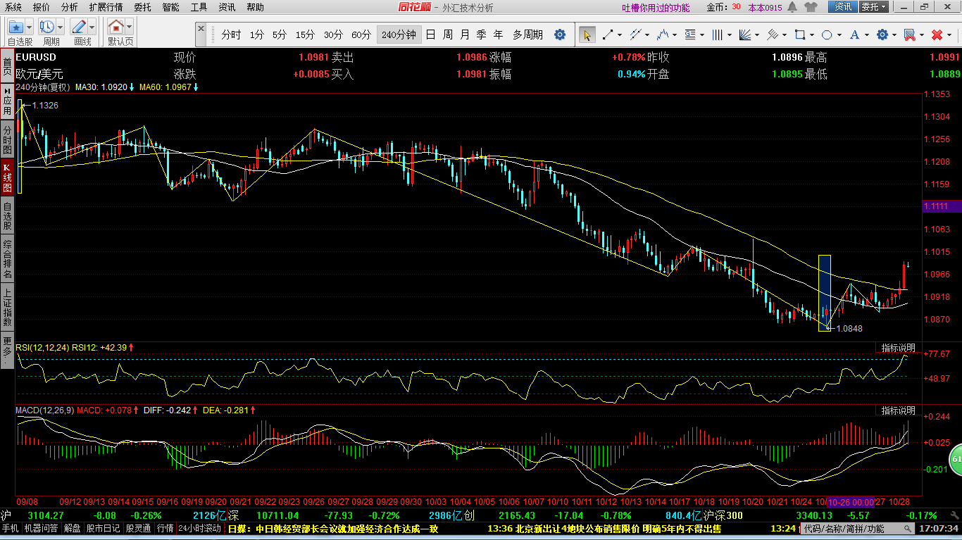Expand 周期 dropdown arrow
This screenshot has height=540, width=962.
click(61, 27)
